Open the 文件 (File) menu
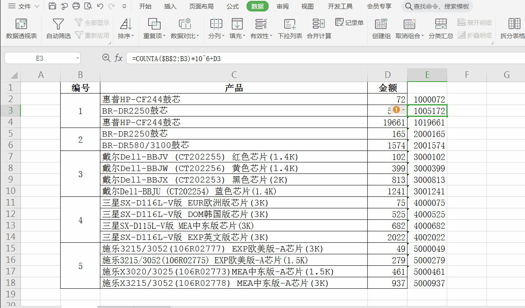525x308 pixels. (x=23, y=6)
